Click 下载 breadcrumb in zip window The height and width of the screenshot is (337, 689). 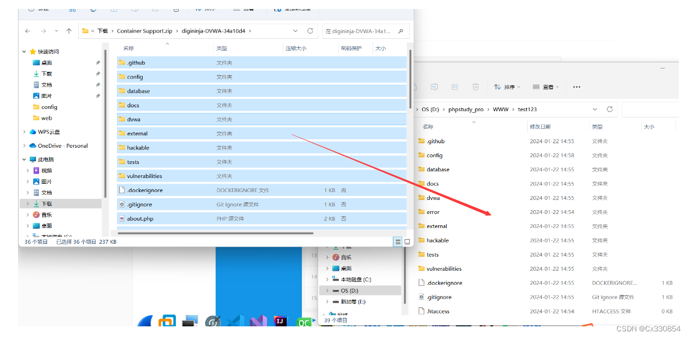pyautogui.click(x=103, y=31)
